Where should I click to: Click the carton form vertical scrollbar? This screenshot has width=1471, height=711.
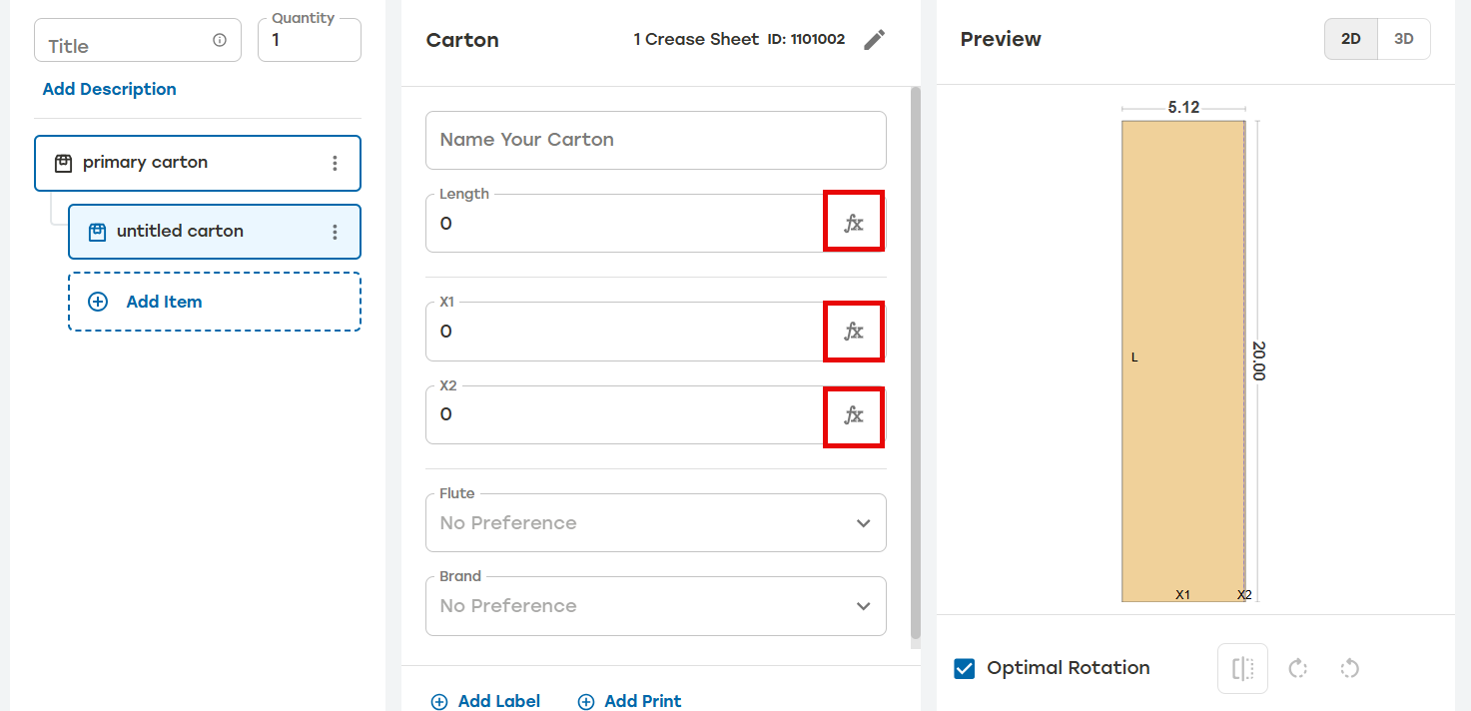tap(915, 362)
